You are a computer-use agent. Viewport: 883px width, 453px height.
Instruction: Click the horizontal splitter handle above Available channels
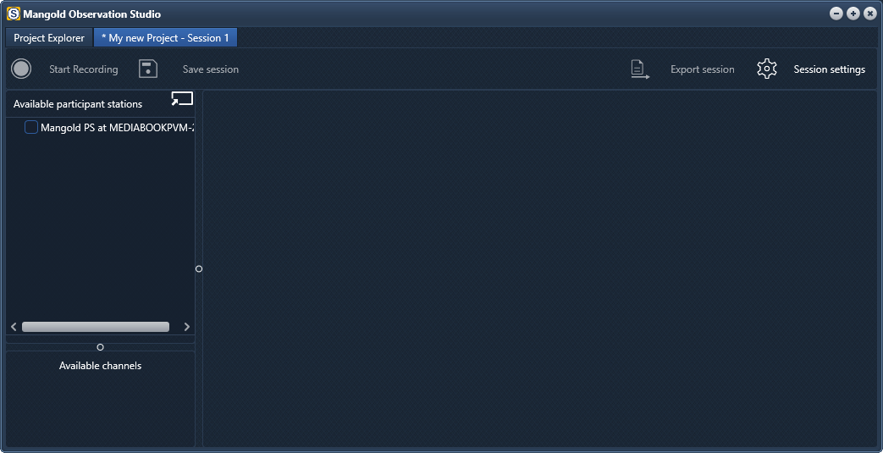100,347
